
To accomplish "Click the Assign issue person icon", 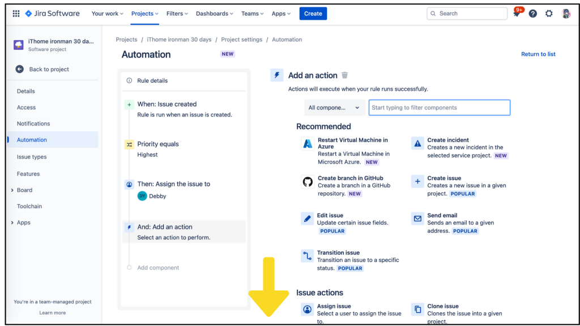I will (x=307, y=310).
